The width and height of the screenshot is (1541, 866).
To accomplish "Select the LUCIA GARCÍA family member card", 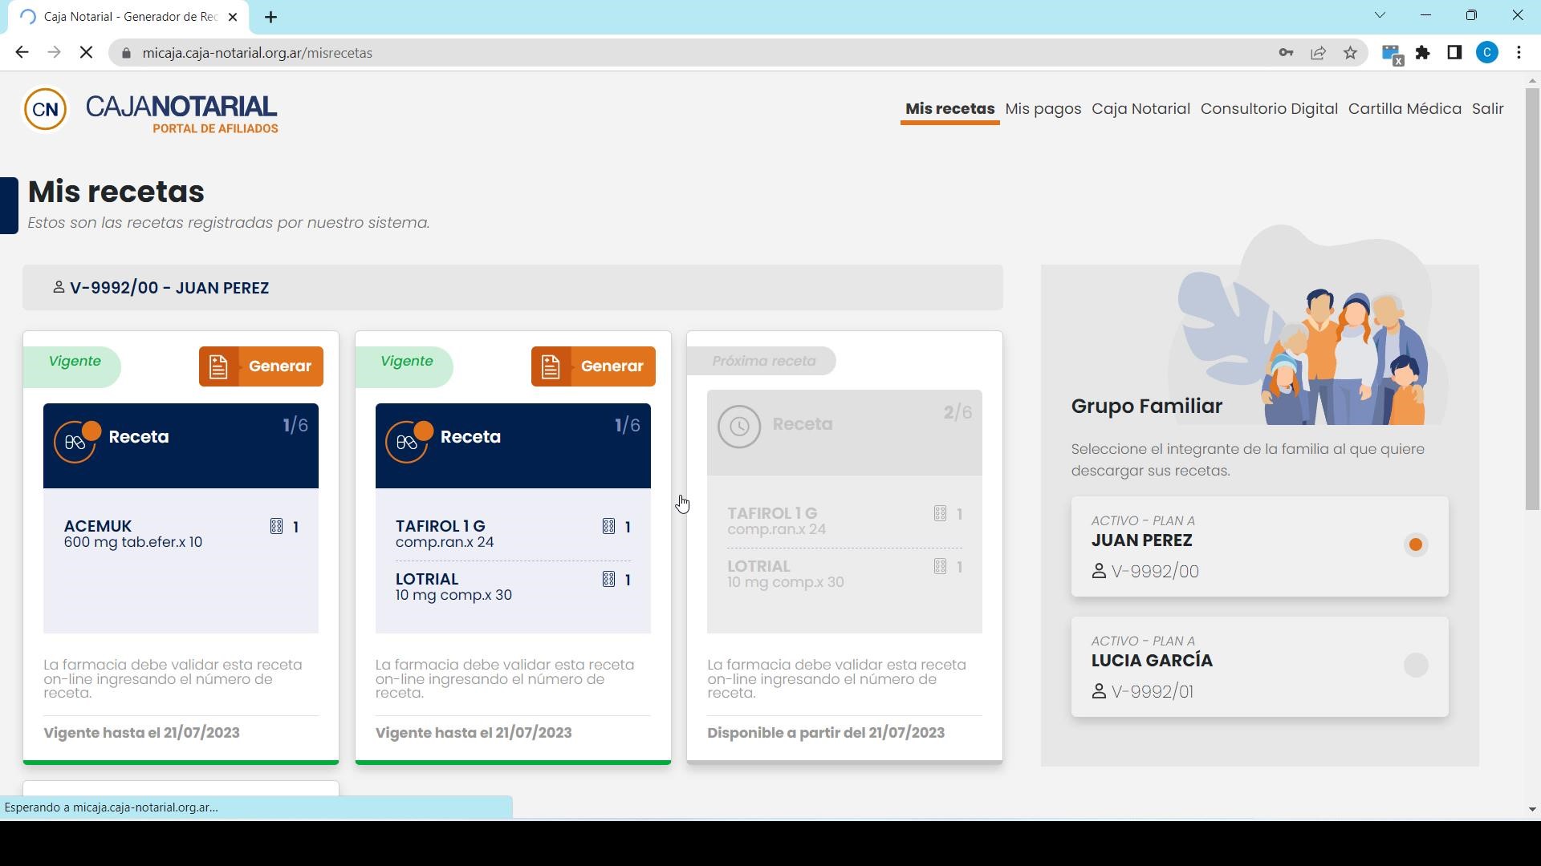I will pos(1259,666).
